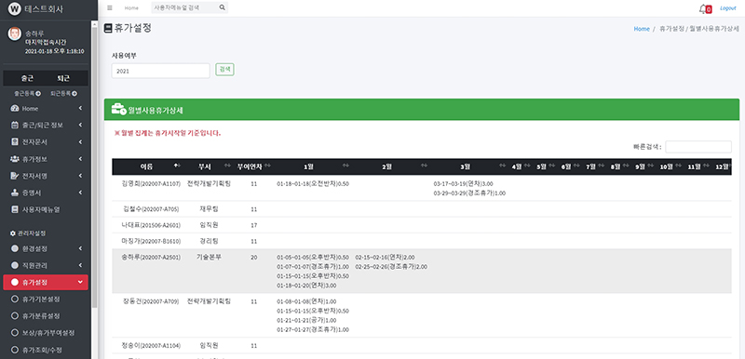Collapse the 휴가설정 highlighted menu
The image size is (745, 359).
46,282
